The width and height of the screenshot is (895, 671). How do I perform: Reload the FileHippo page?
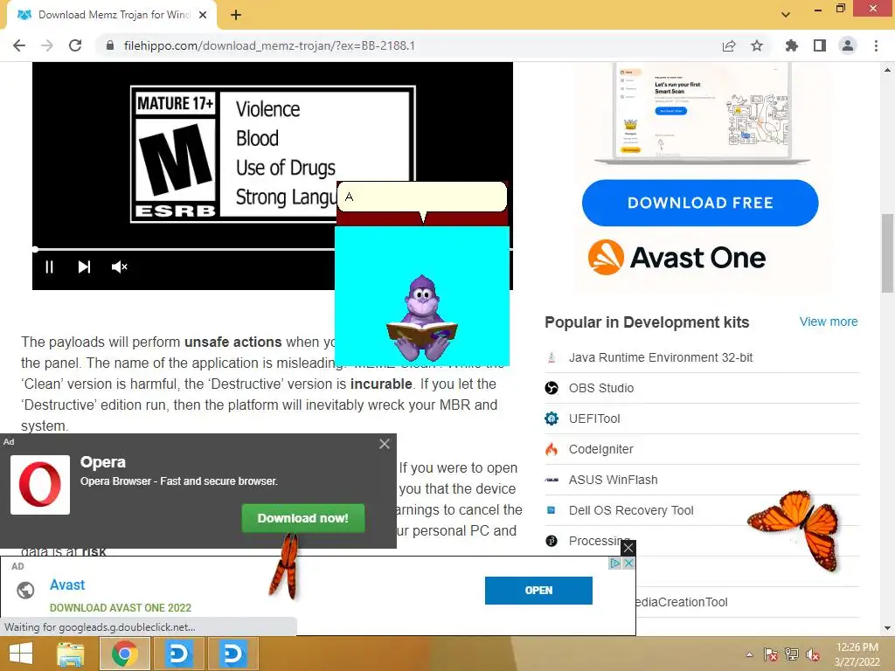tap(75, 45)
